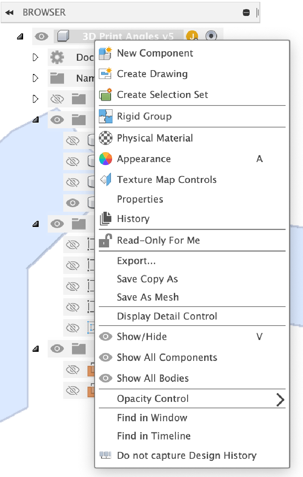303x477 pixels.
Task: Click the Browser panel edge grip handle
Action: coord(258,13)
